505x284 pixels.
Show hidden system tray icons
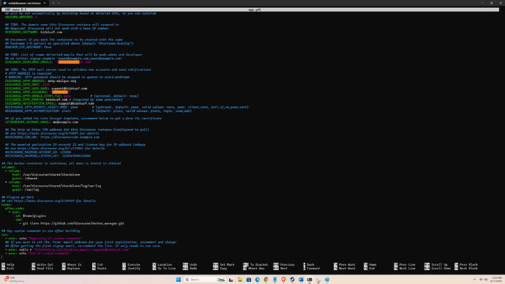tap(474, 280)
